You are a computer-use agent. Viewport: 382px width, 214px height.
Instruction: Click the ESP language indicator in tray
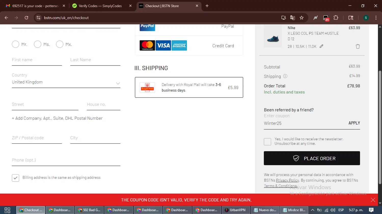(x=341, y=210)
